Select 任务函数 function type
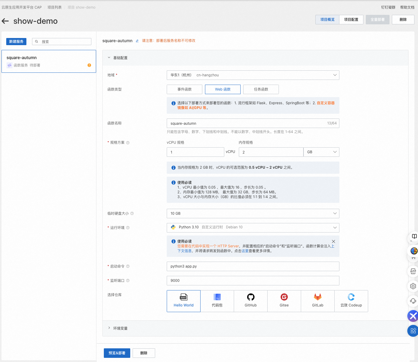418x362 pixels. (x=261, y=89)
